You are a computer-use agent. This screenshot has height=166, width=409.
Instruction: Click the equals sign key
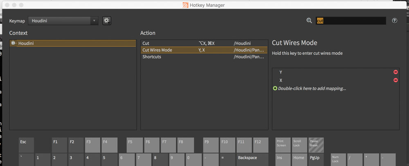(x=228, y=160)
